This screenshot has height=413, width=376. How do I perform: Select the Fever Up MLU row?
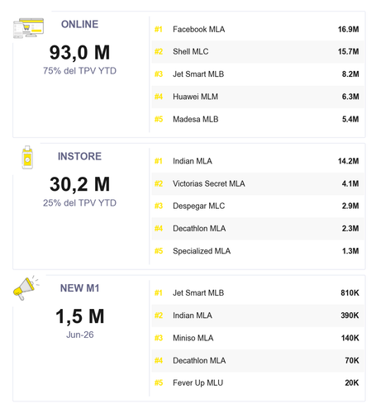coord(258,382)
